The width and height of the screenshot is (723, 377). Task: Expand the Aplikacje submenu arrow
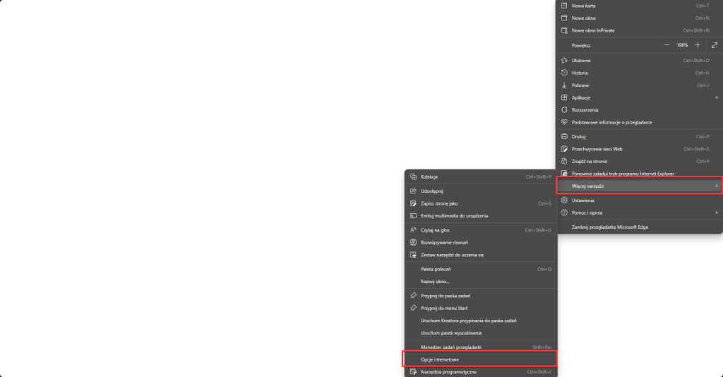(717, 97)
